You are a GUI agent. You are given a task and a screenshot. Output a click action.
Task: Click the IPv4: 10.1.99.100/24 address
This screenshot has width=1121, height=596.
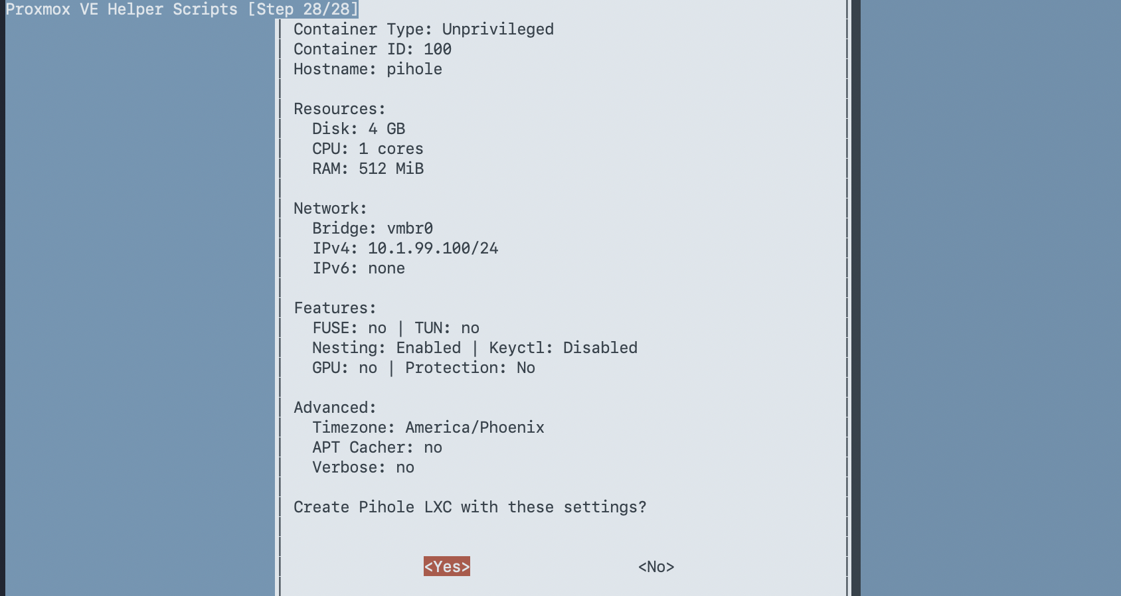404,248
